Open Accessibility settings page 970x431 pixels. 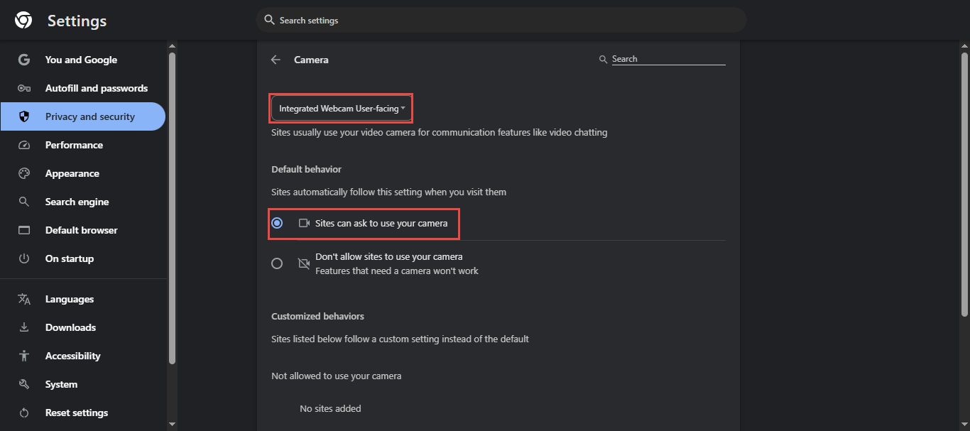(72, 356)
